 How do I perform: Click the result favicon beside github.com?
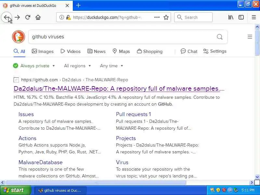tap(16, 80)
